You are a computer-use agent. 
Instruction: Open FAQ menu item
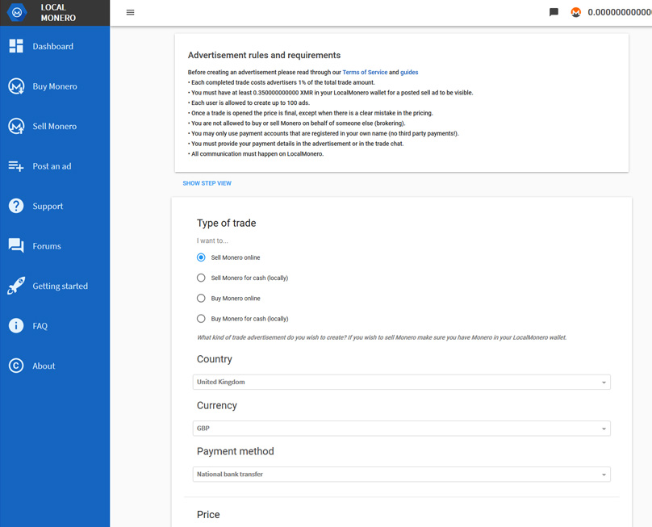[x=40, y=326]
